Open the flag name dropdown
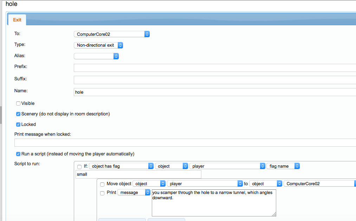 pyautogui.click(x=283, y=166)
